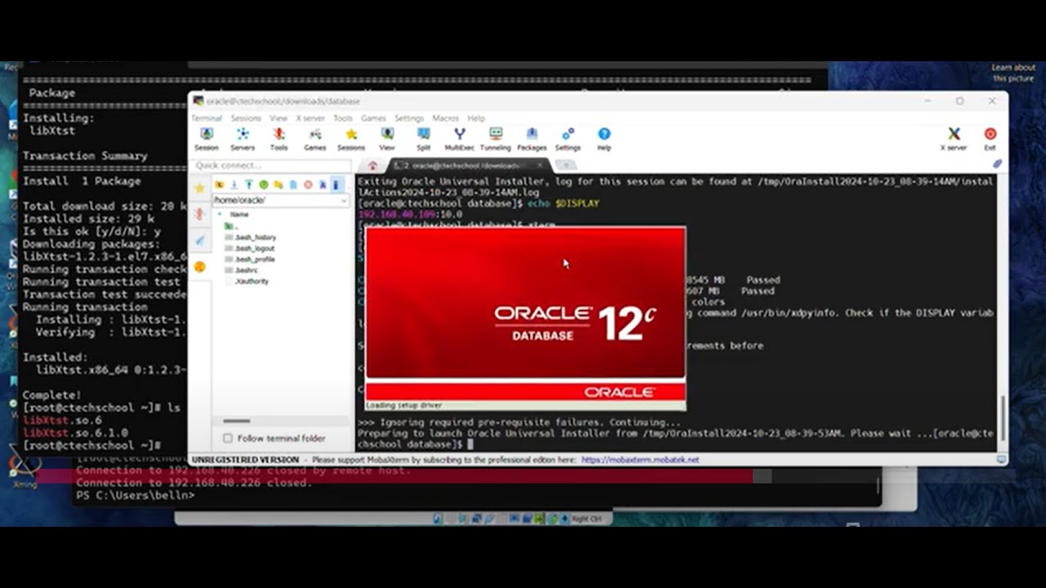Click the 'Learn about this picture' desktop icon
The height and width of the screenshot is (588, 1046).
point(1013,73)
